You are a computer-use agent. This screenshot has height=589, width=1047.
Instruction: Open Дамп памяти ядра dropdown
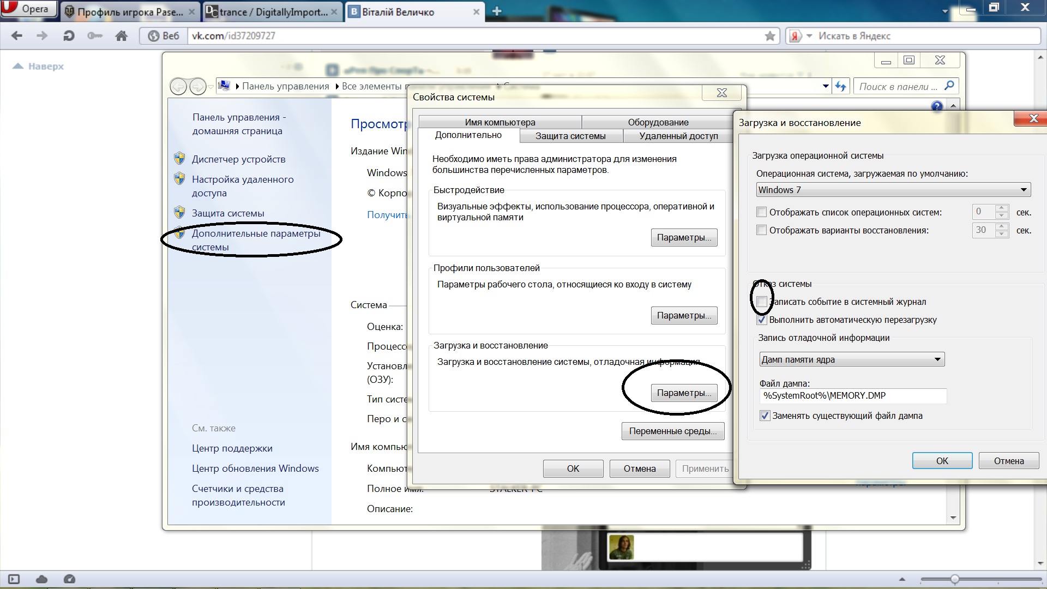click(852, 359)
